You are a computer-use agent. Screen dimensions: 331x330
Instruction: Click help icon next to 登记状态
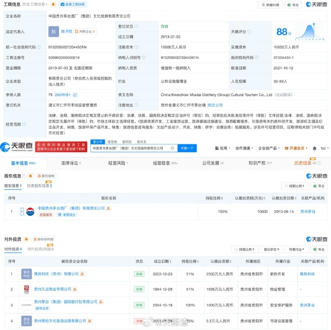pos(136,26)
